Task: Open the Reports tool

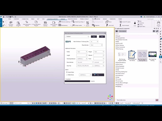Action: click(x=88, y=24)
